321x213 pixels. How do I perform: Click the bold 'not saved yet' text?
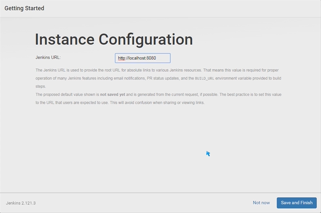tap(112, 94)
